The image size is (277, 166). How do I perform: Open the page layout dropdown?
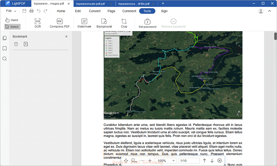pyautogui.click(x=134, y=161)
